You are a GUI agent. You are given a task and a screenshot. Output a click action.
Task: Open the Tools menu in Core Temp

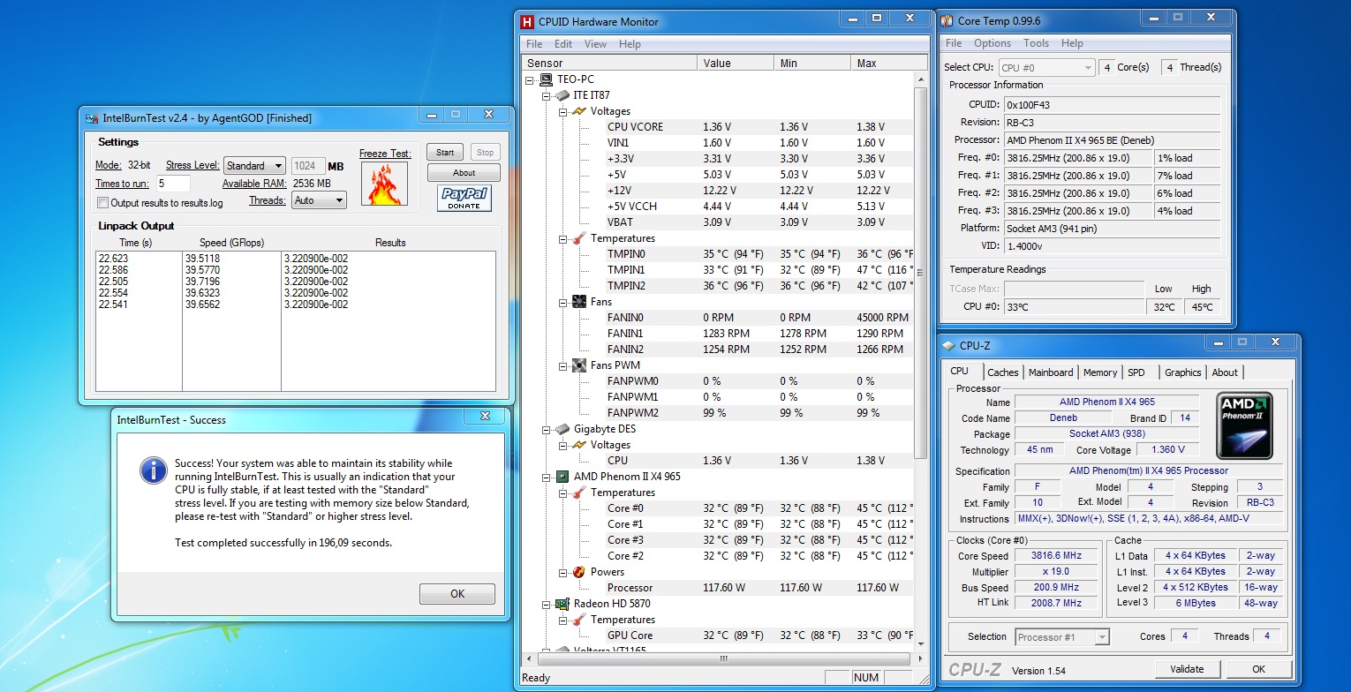pyautogui.click(x=1036, y=43)
